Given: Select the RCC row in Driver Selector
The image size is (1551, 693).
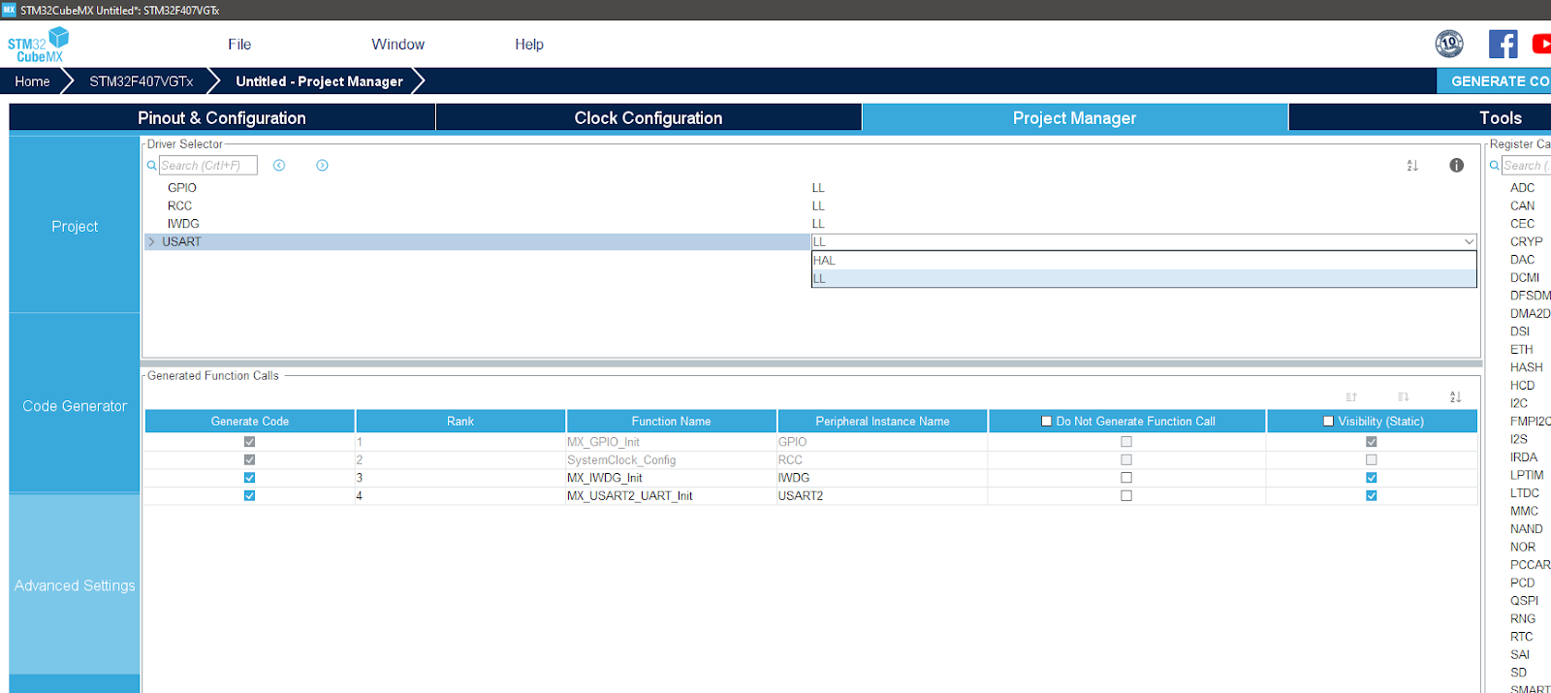Looking at the screenshot, I should [x=179, y=205].
